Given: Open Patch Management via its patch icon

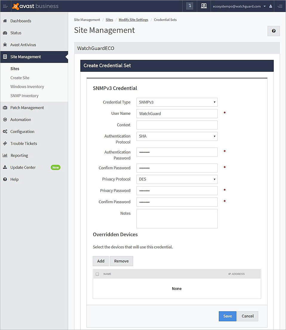Looking at the screenshot, I should coord(5,107).
